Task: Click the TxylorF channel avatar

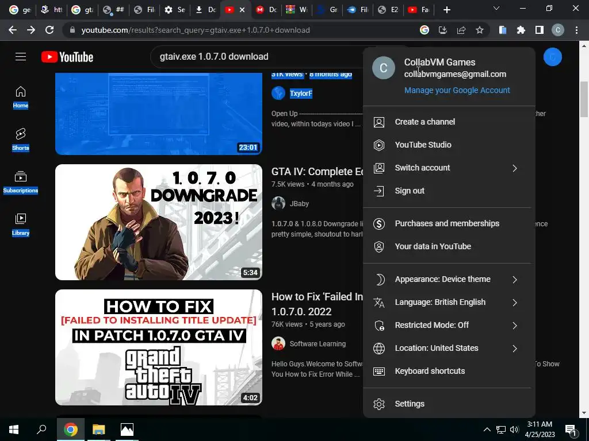Action: pyautogui.click(x=278, y=93)
